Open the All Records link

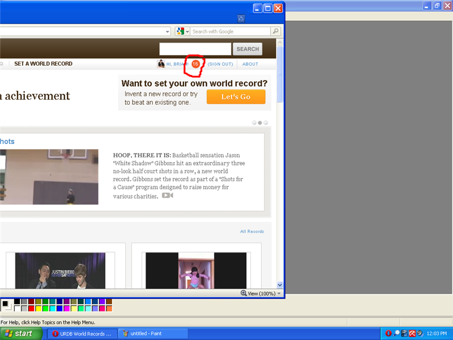[x=252, y=232]
